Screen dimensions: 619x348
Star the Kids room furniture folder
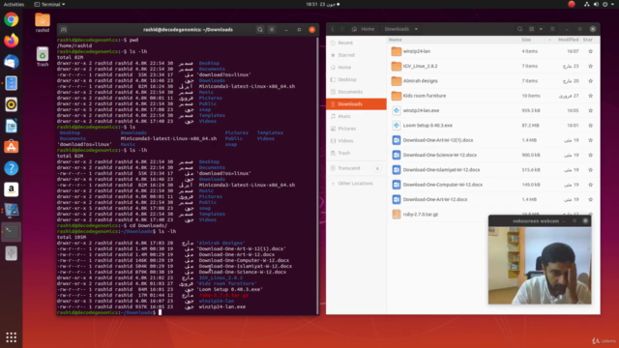tap(590, 96)
